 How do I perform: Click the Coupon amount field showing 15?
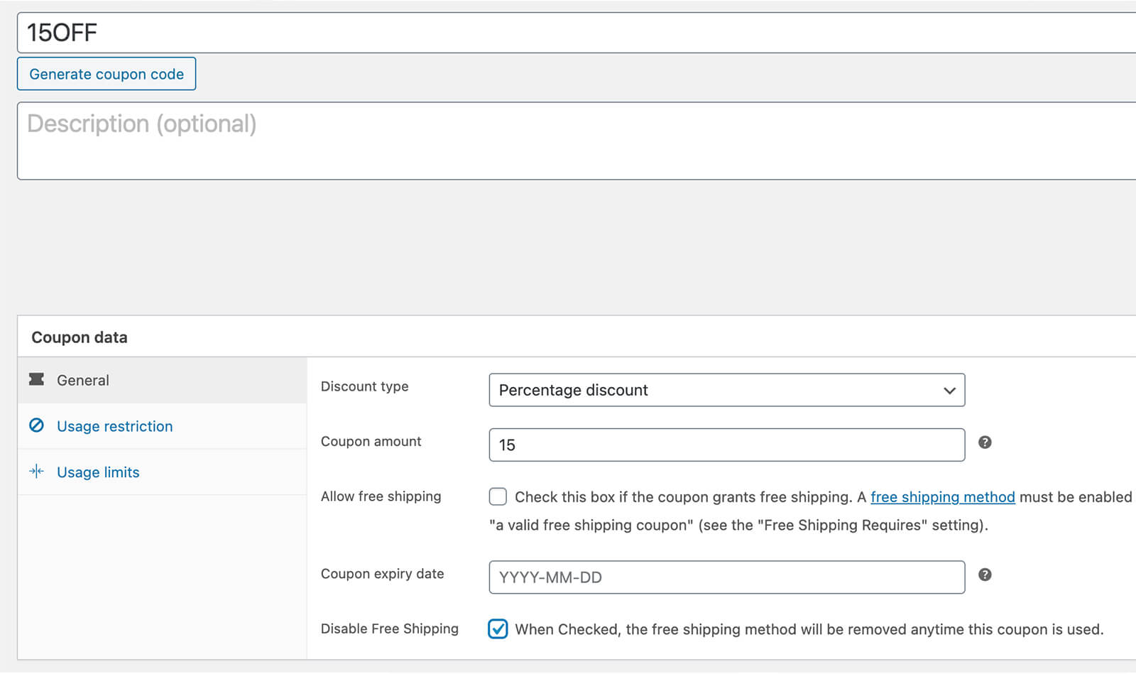726,445
